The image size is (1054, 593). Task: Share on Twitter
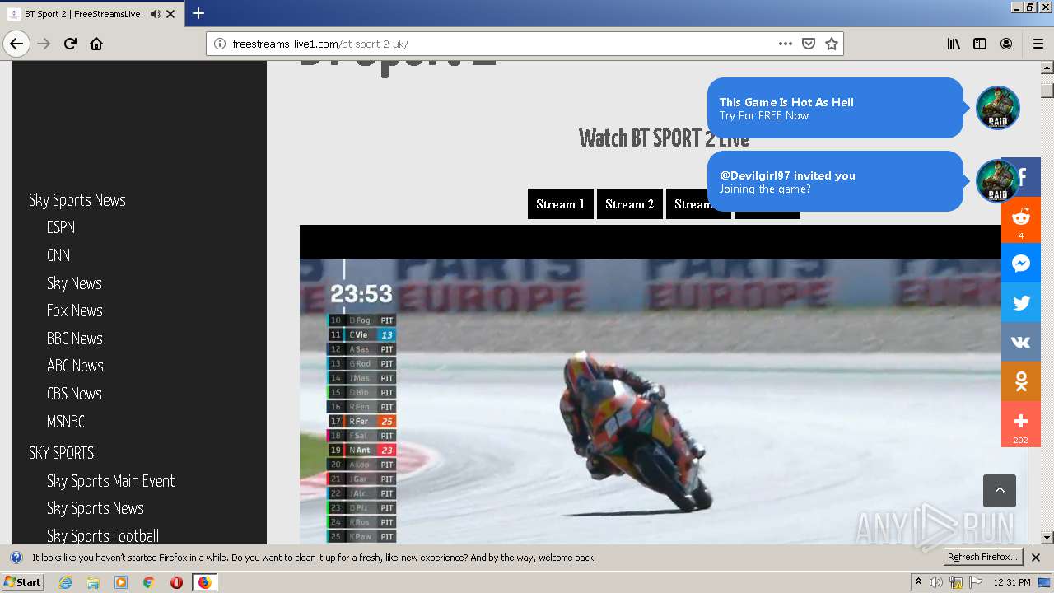pos(1021,302)
